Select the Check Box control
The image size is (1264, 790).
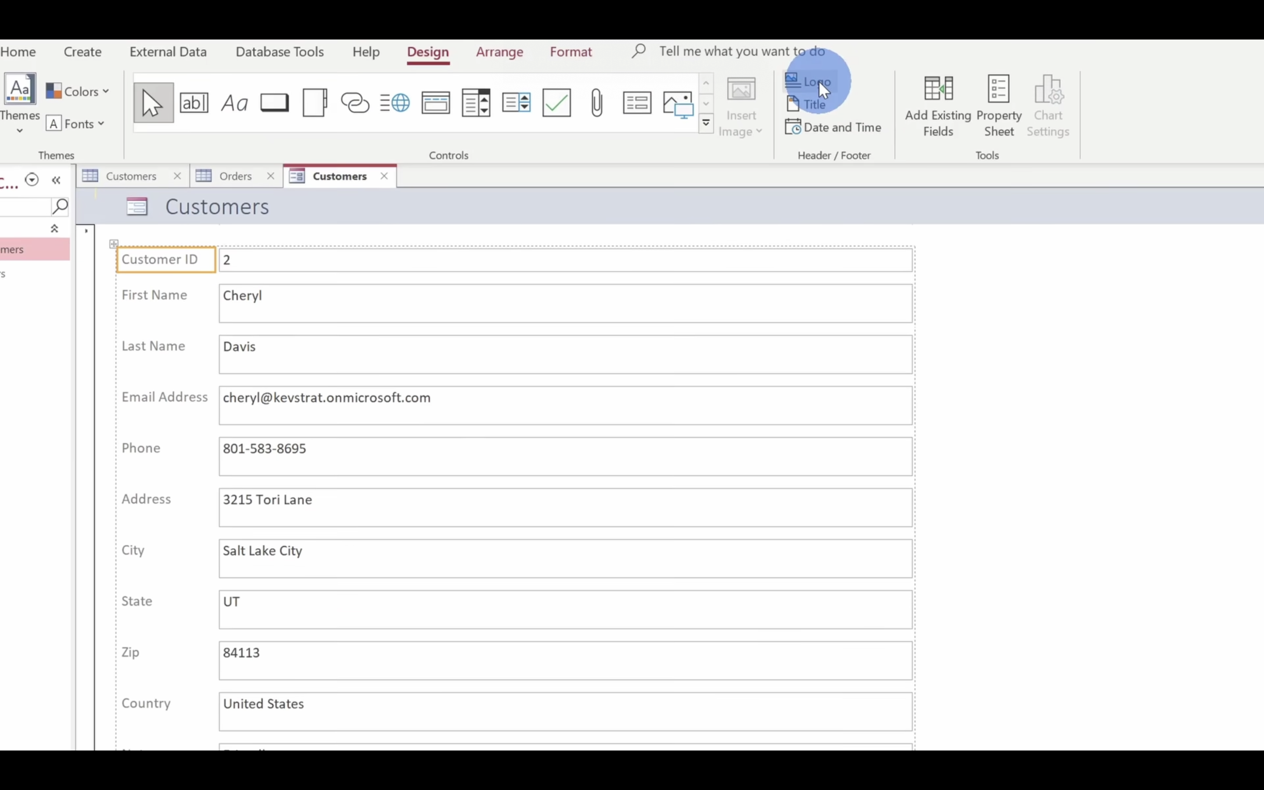point(557,102)
